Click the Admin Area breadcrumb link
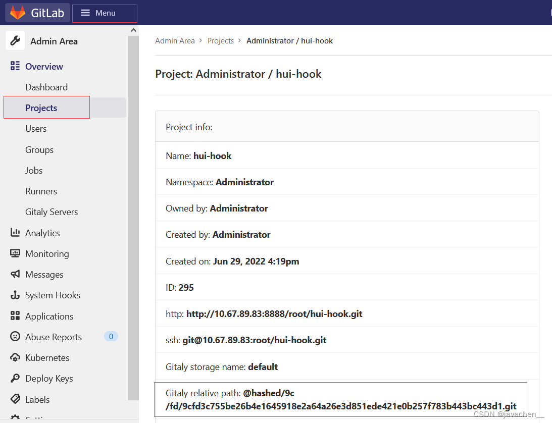 click(x=175, y=40)
